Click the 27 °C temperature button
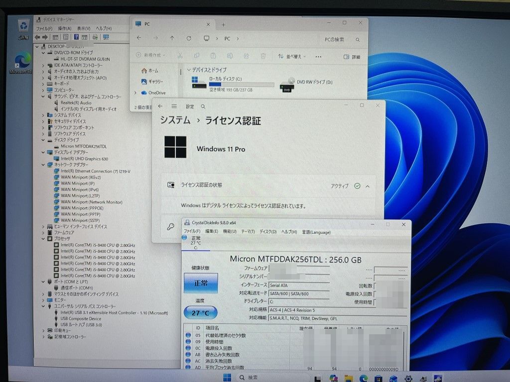 point(200,313)
